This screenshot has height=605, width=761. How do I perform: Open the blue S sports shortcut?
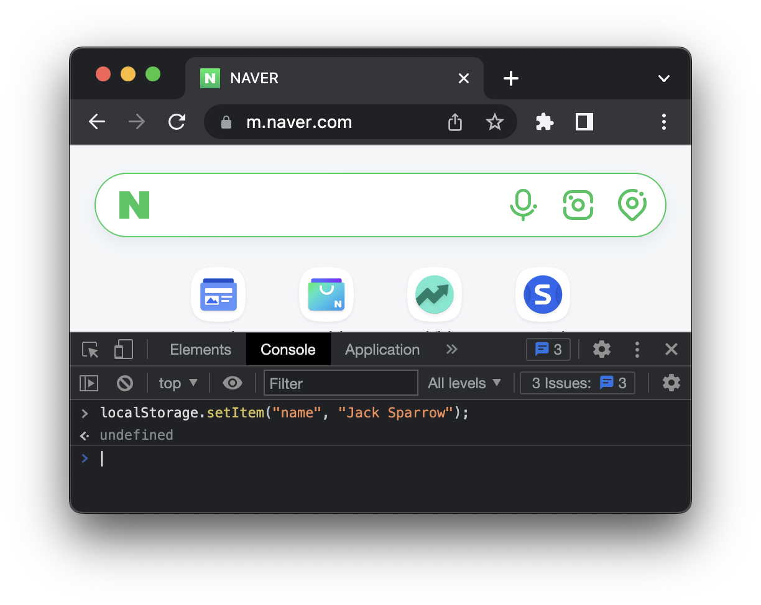click(x=543, y=294)
